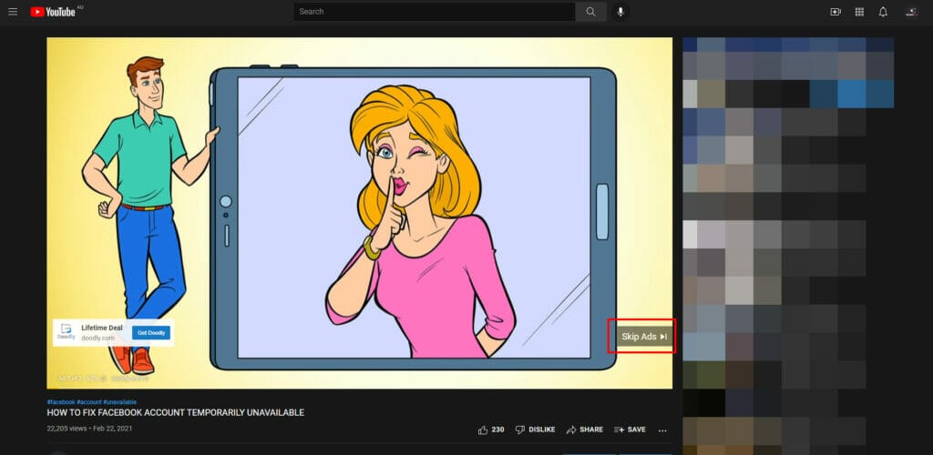This screenshot has width=933, height=455.
Task: Click the Lifetime Deal ad headline
Action: pyautogui.click(x=102, y=328)
